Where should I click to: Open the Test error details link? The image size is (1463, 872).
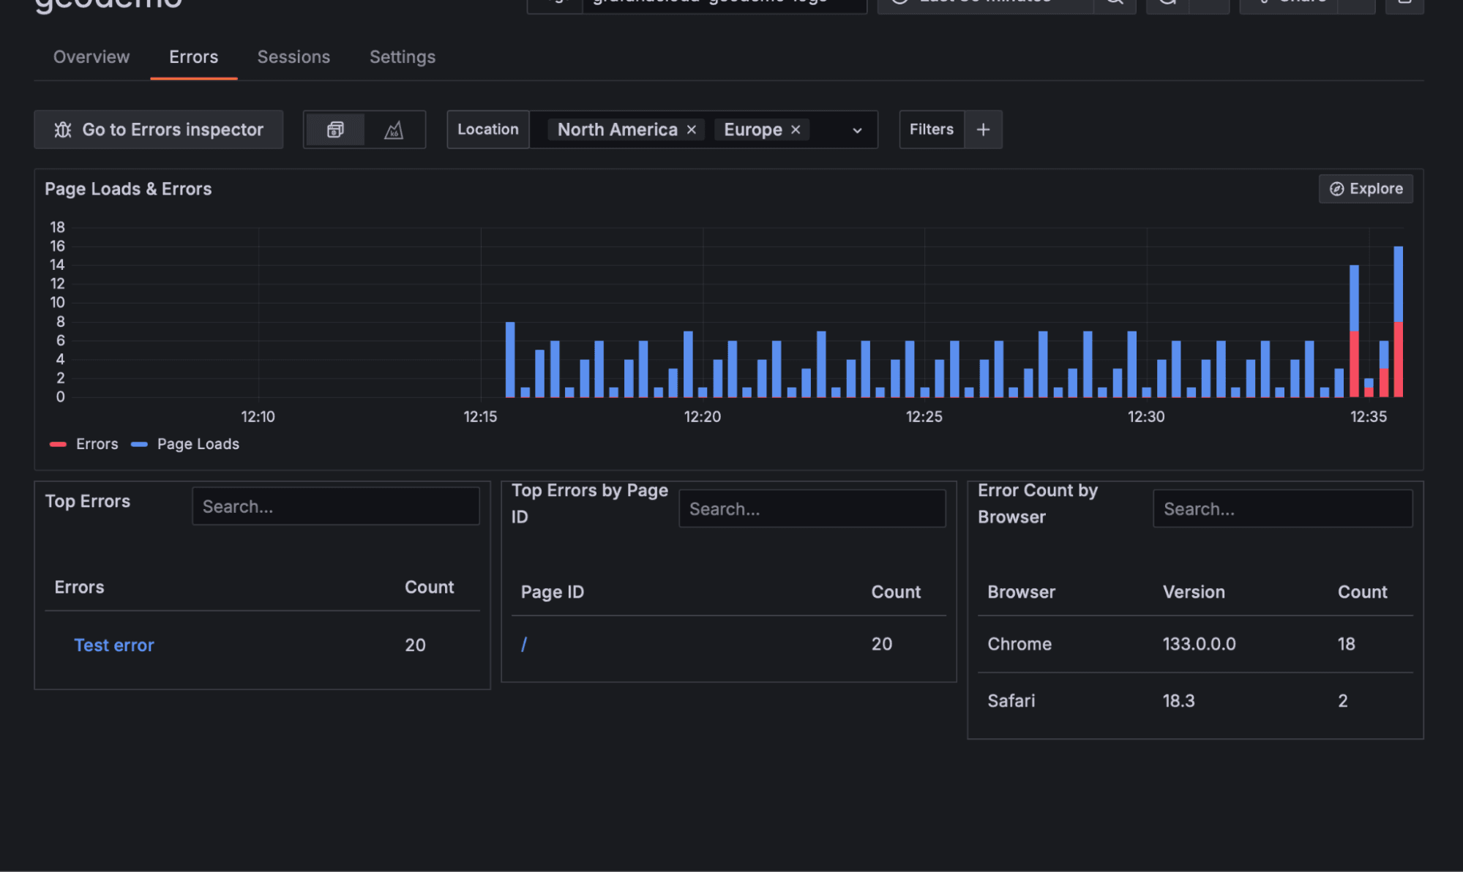coord(114,644)
